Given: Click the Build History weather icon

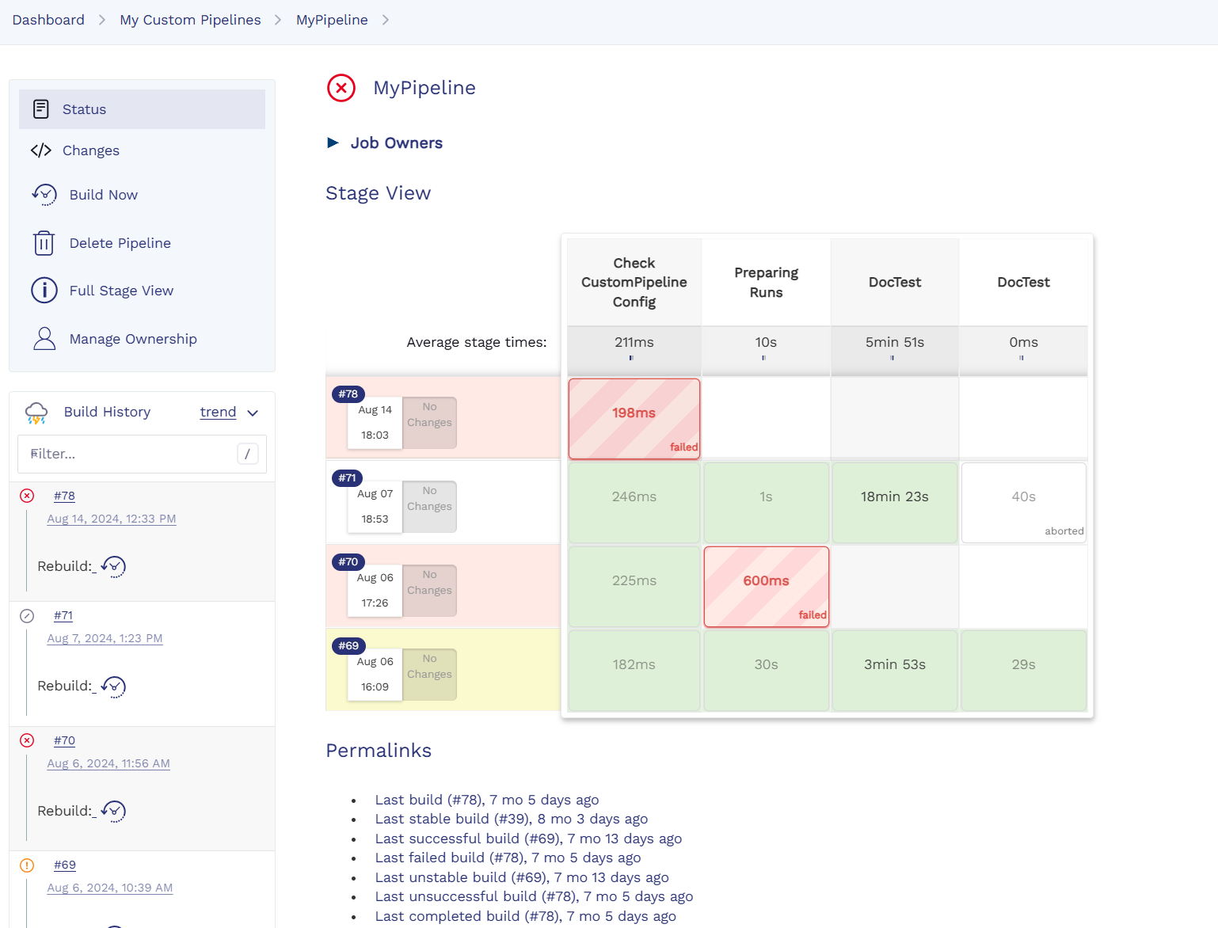Looking at the screenshot, I should tap(36, 413).
